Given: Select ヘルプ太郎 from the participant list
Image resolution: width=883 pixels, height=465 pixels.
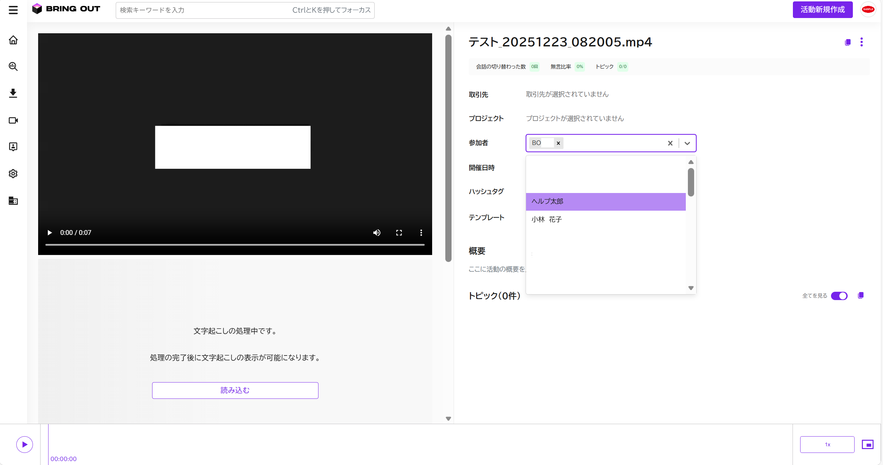Looking at the screenshot, I should pyautogui.click(x=606, y=202).
